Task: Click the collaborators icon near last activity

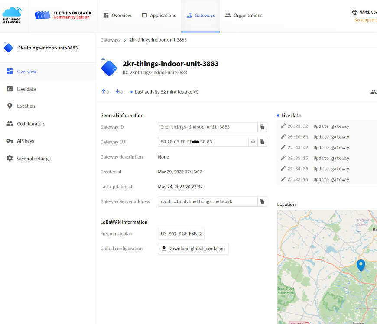Action: (x=373, y=92)
